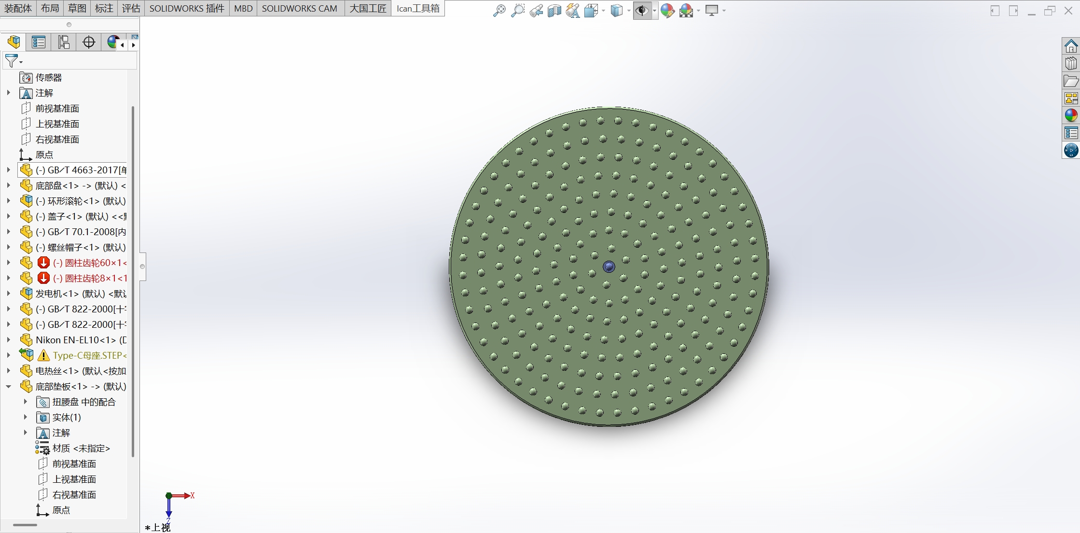
Task: Select Nikon EN-EL10<1> component
Action: point(72,340)
